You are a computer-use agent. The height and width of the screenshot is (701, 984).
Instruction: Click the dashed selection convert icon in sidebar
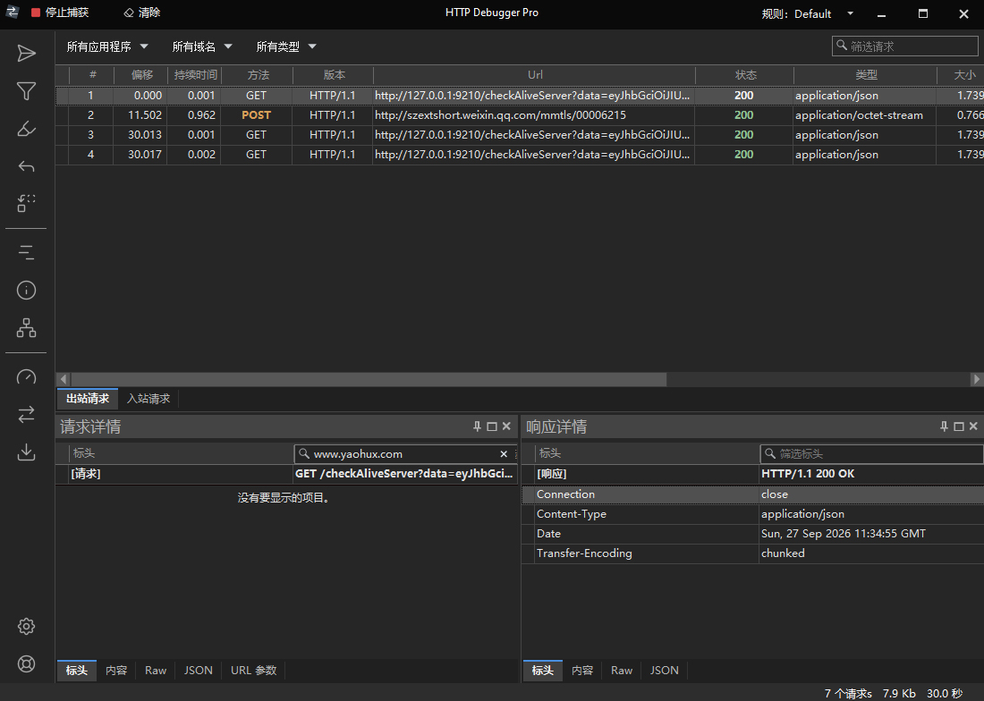coord(26,203)
